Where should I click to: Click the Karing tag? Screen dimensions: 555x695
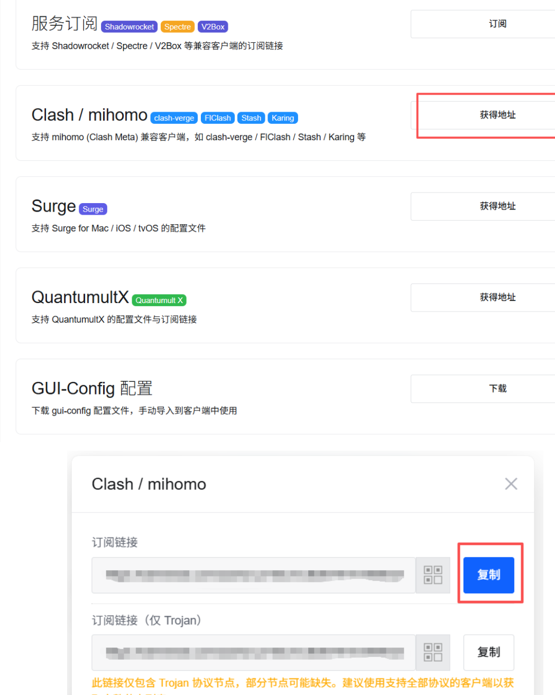pyautogui.click(x=283, y=118)
